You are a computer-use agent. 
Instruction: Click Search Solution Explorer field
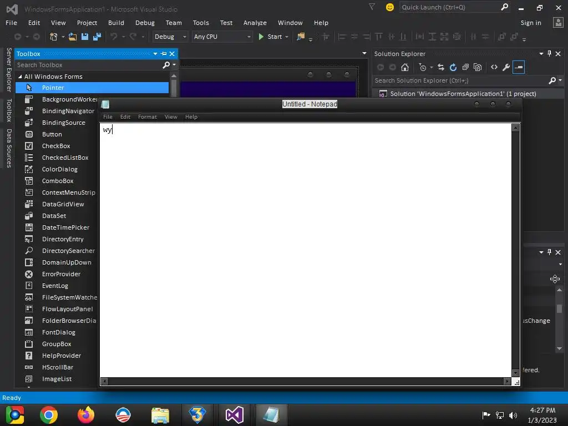click(x=460, y=80)
